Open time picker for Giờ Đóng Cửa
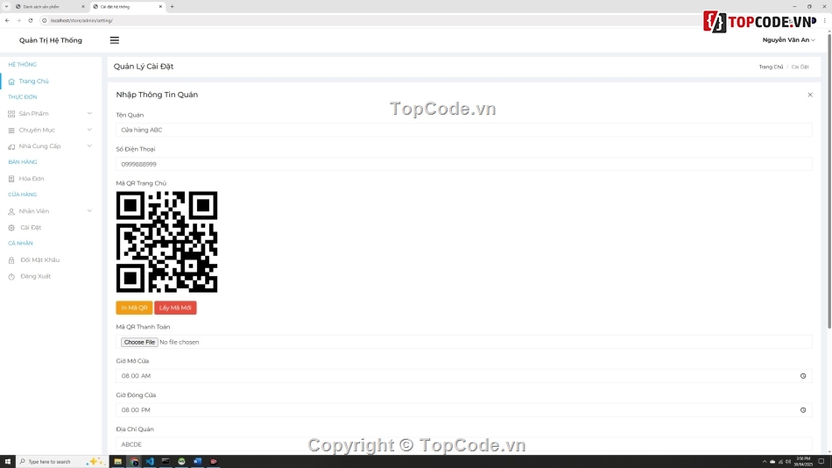This screenshot has width=832, height=468. (803, 410)
